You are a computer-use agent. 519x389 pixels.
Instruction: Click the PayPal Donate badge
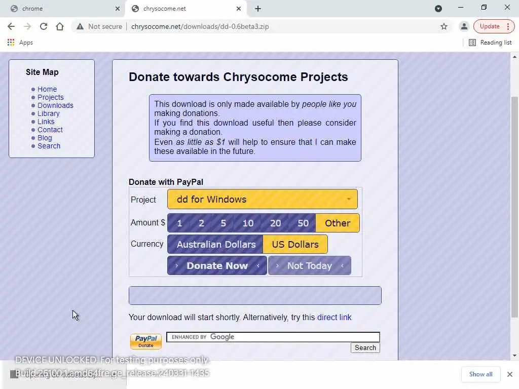coord(145,341)
